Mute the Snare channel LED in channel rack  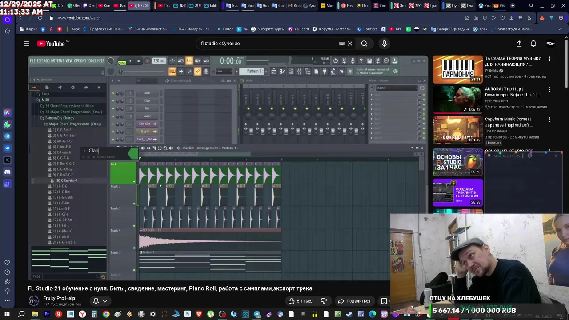point(113,116)
